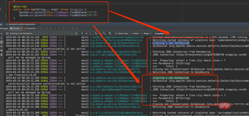Image resolution: width=249 pixels, height=116 pixels.
Task: Open the Endpoints tab pin dropdown
Action: point(37,28)
